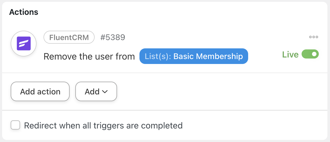Toggle the Live switch off
Image resolution: width=330 pixels, height=142 pixels.
[x=310, y=54]
